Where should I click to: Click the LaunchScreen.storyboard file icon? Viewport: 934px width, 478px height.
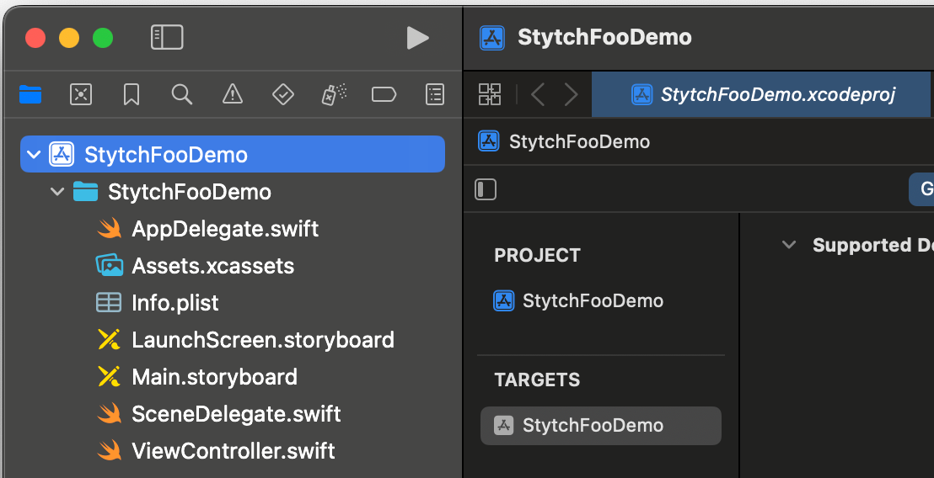click(109, 339)
